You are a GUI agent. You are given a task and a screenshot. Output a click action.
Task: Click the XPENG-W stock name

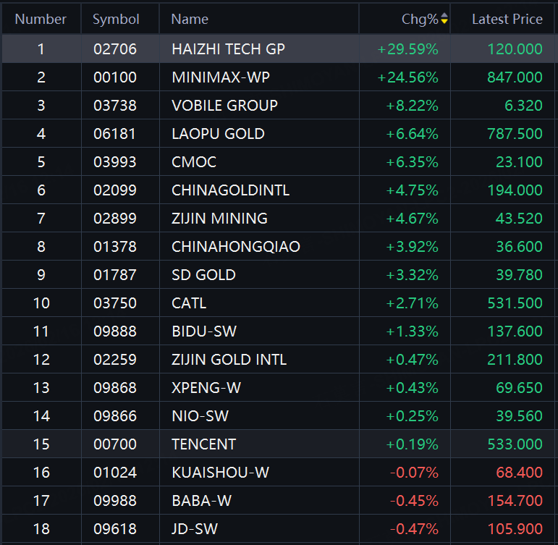tap(206, 388)
